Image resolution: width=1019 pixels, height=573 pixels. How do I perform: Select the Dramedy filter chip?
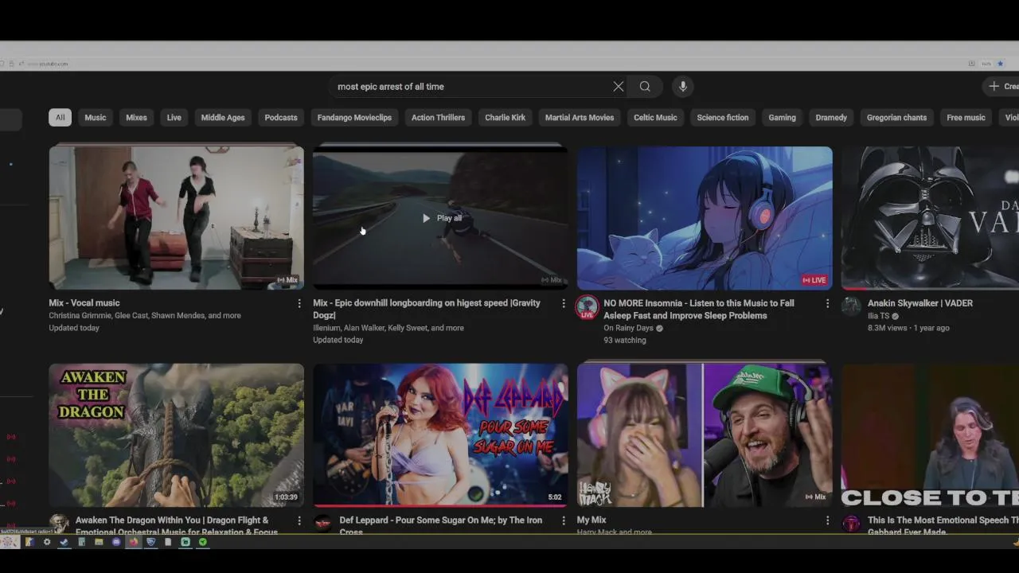(831, 118)
